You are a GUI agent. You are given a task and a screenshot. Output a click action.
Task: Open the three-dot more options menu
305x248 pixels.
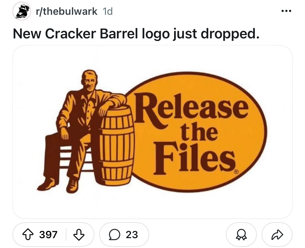coord(286,11)
